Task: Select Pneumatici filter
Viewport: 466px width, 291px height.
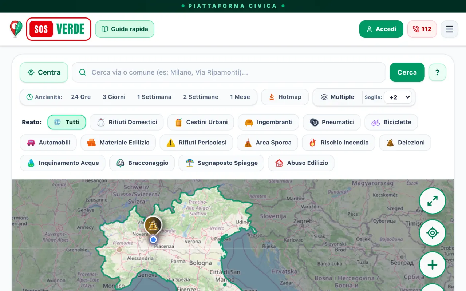Action: pyautogui.click(x=332, y=122)
